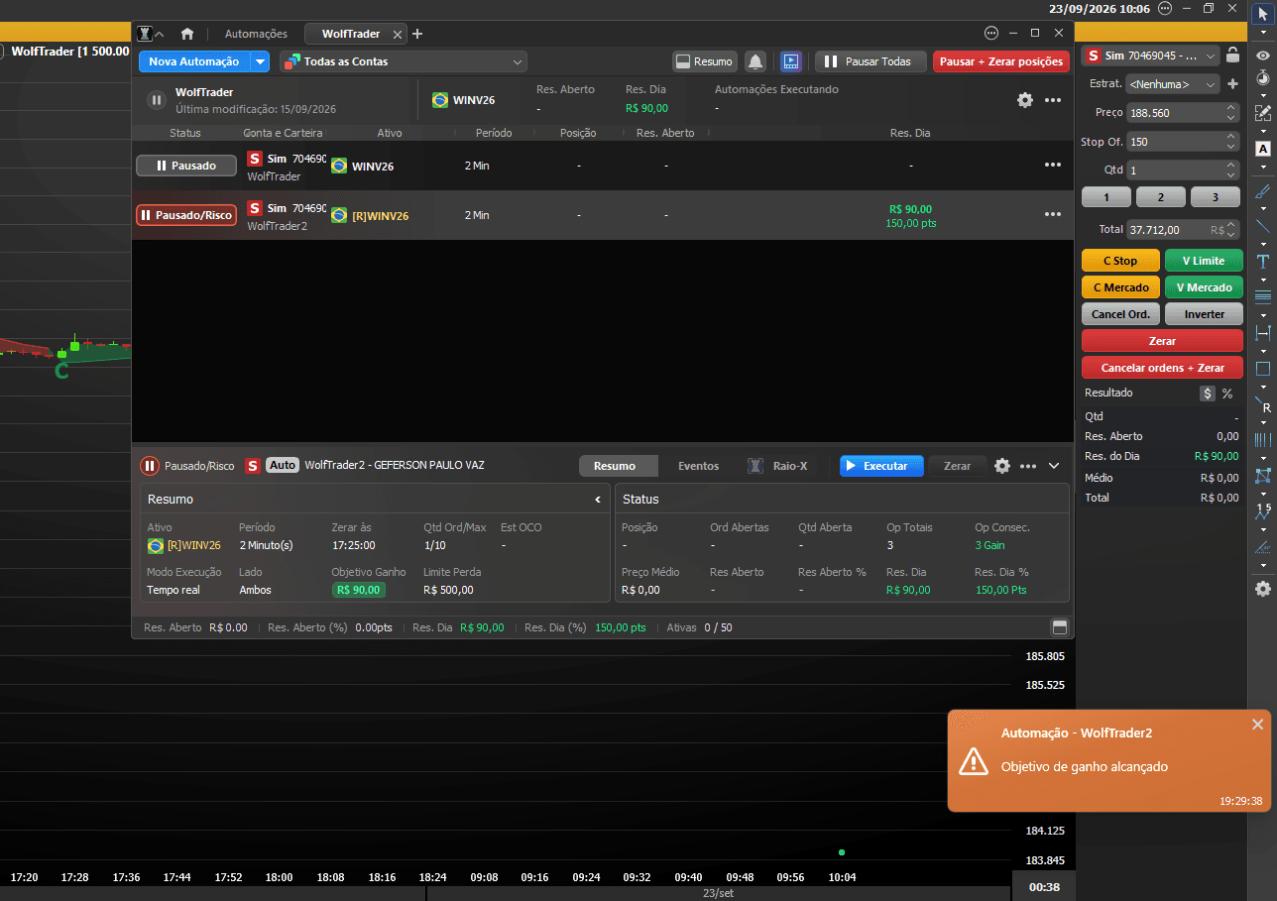
Task: Open the video tutorial icon in the toolbar
Action: (x=790, y=61)
